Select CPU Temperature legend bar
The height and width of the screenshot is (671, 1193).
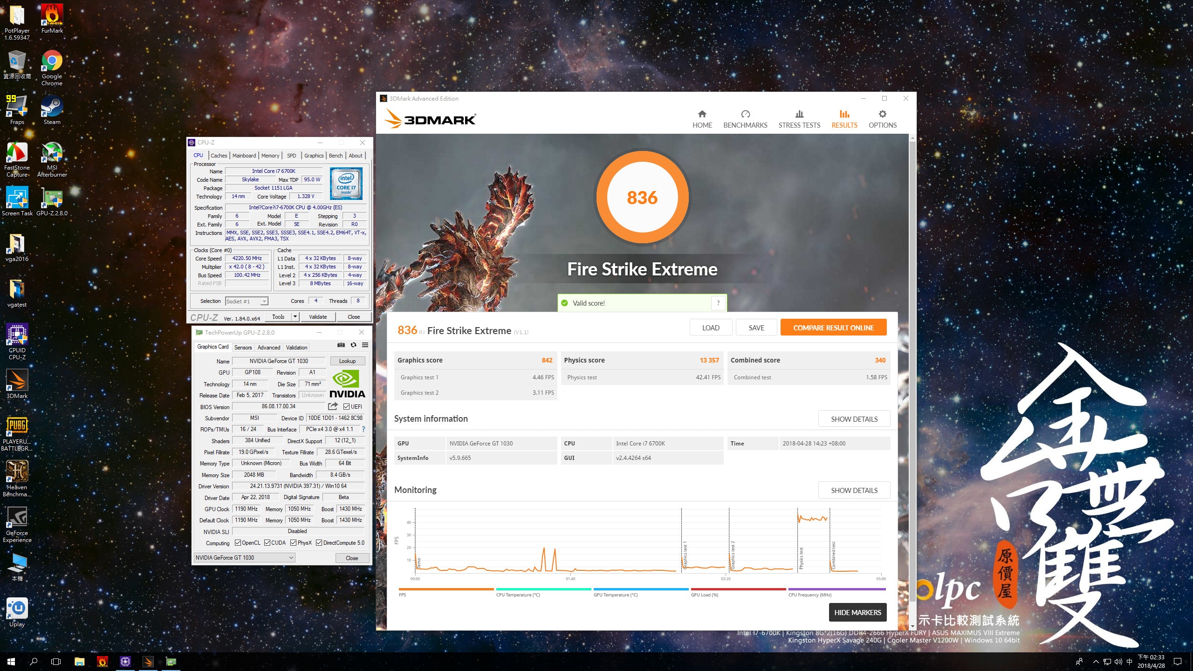coord(543,589)
